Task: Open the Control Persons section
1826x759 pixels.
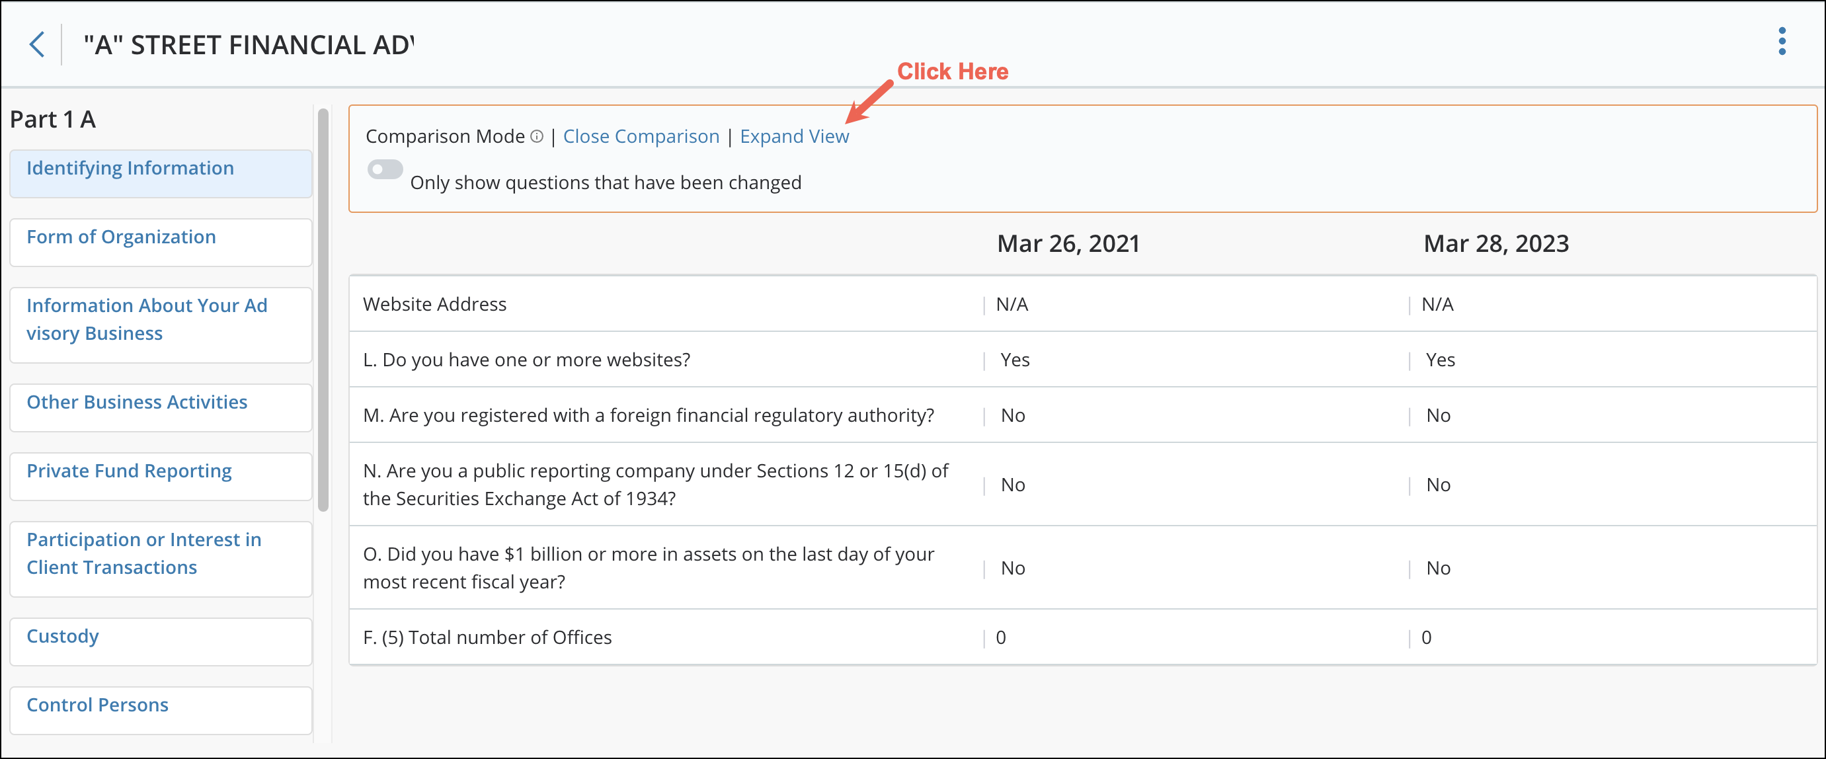Action: tap(97, 704)
